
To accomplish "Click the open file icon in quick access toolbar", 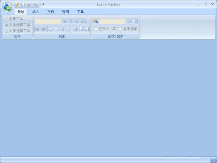I will [x=17, y=4].
